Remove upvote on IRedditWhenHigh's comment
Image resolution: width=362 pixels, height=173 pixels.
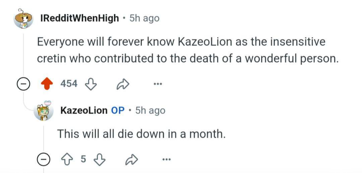click(47, 84)
